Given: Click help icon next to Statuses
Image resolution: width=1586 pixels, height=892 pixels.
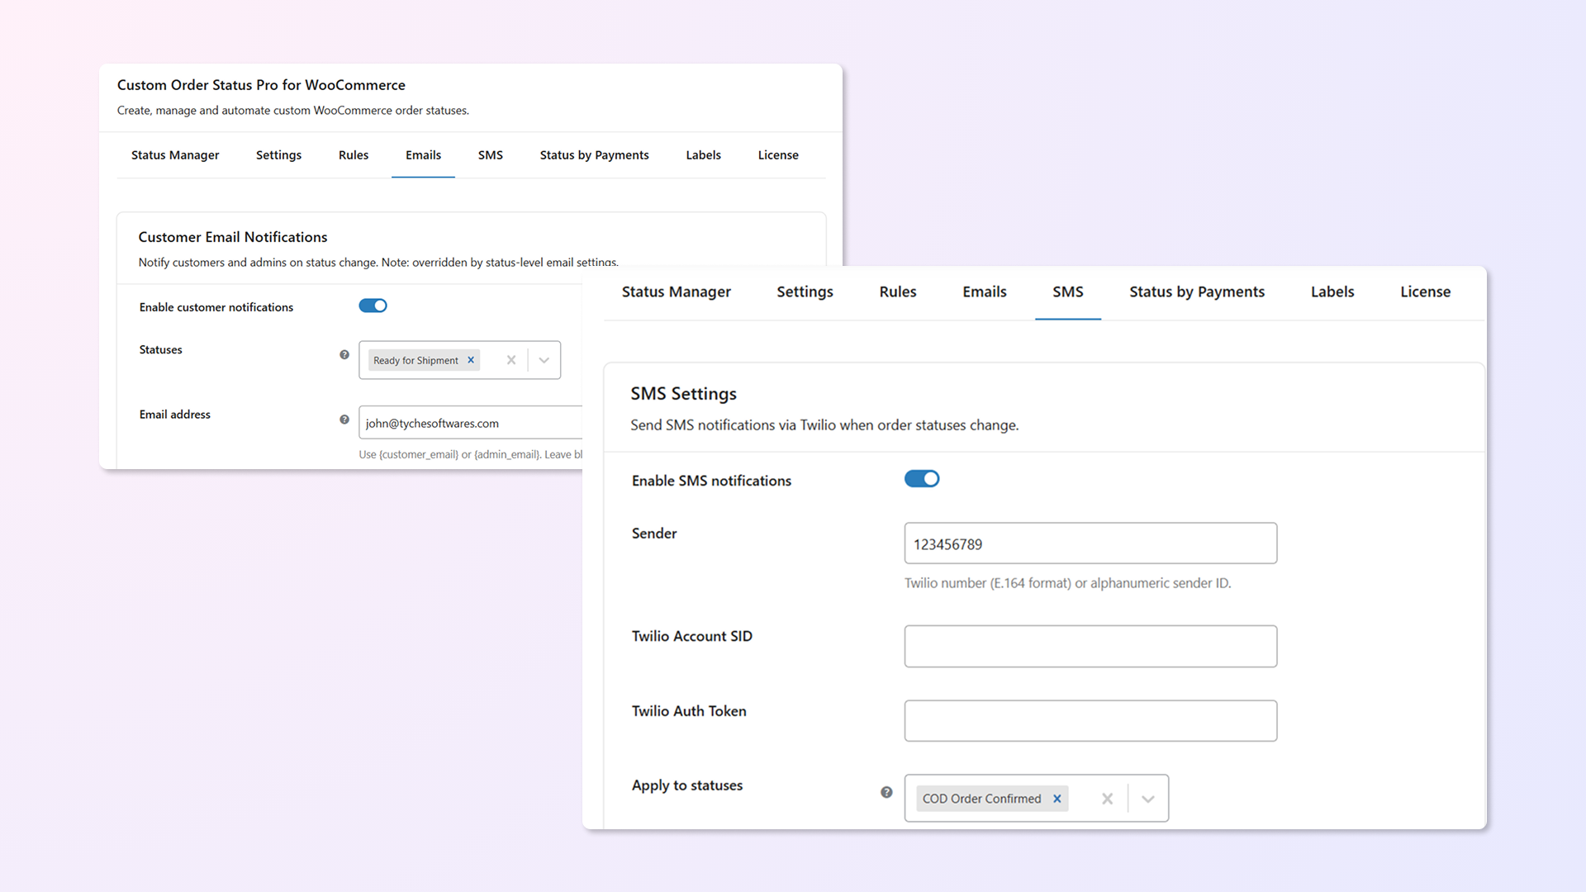Looking at the screenshot, I should click(344, 354).
